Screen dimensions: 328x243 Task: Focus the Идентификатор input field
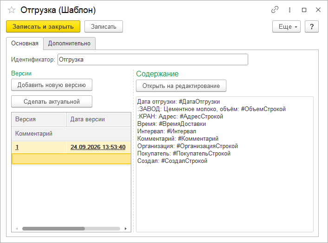pyautogui.click(x=153, y=60)
